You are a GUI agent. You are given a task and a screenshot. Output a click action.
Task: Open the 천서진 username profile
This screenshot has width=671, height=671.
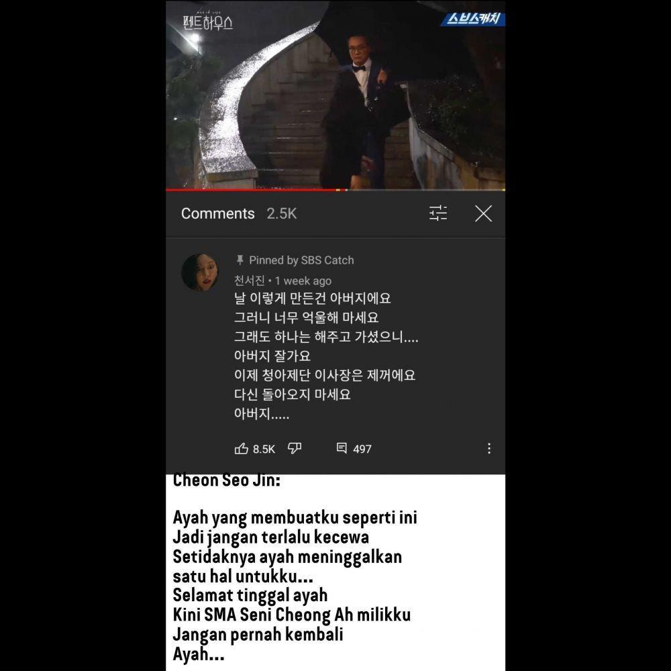tap(250, 280)
